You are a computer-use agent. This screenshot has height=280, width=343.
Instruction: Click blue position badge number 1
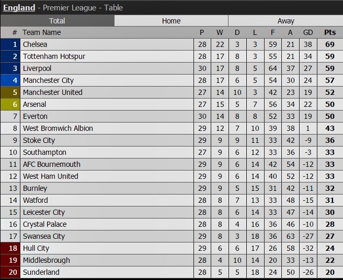tap(10, 44)
